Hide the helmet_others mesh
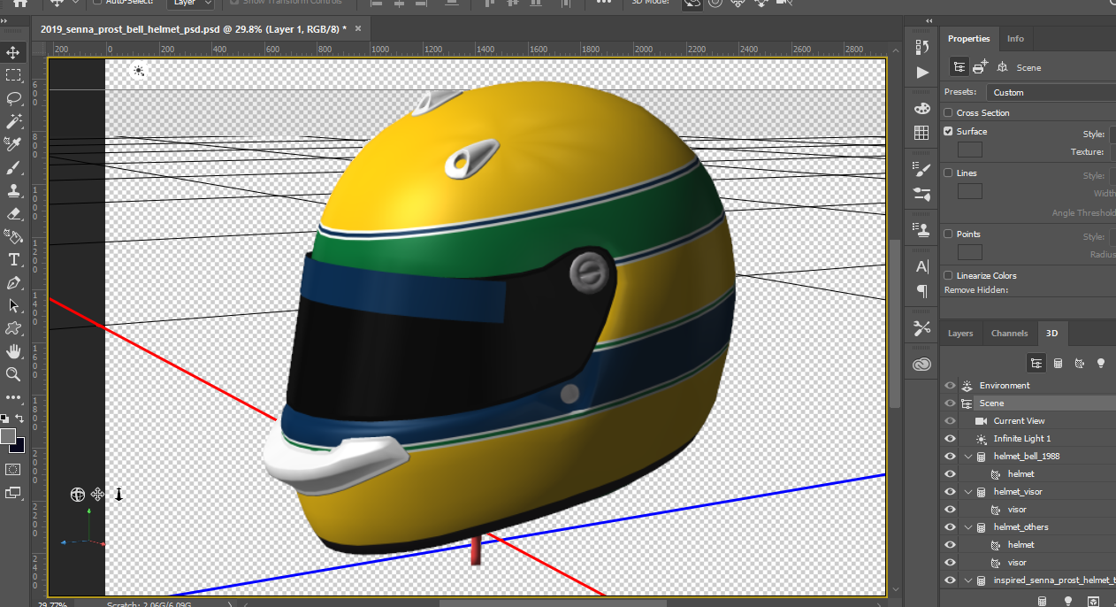 (x=950, y=527)
